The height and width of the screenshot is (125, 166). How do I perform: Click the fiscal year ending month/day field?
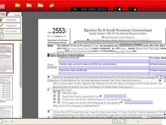tap(115, 96)
